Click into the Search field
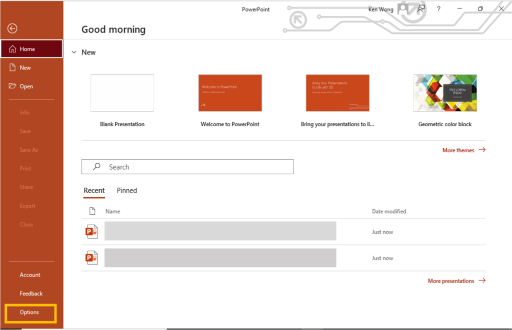The height and width of the screenshot is (330, 512). click(187, 167)
